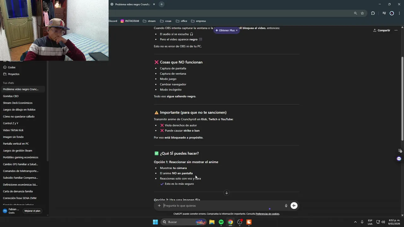
Task: Click the page vertical scrollbar thumb
Action: click(x=402, y=98)
